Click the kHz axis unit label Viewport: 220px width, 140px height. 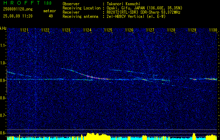pos(3,28)
